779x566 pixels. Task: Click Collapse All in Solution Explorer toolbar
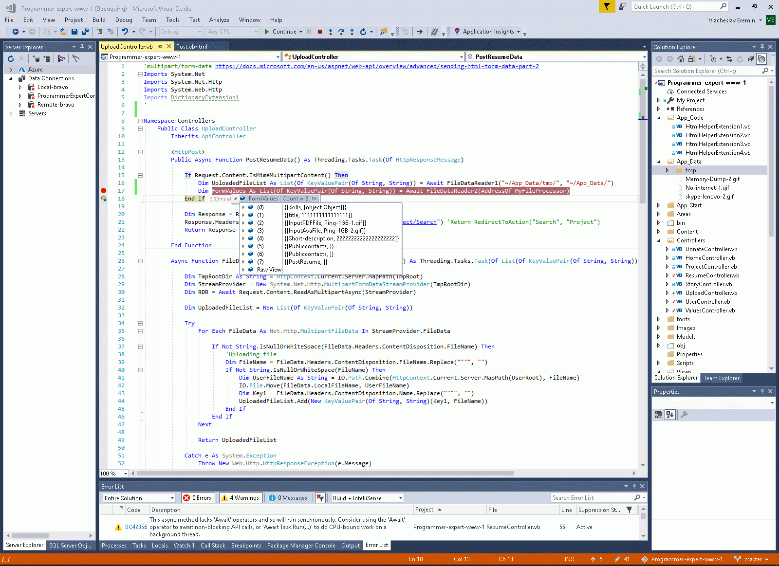pos(751,59)
